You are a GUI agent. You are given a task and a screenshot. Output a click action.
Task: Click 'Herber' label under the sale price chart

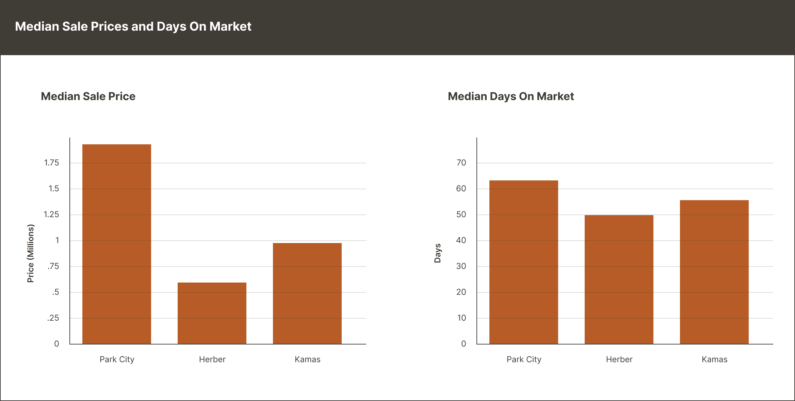tap(212, 359)
